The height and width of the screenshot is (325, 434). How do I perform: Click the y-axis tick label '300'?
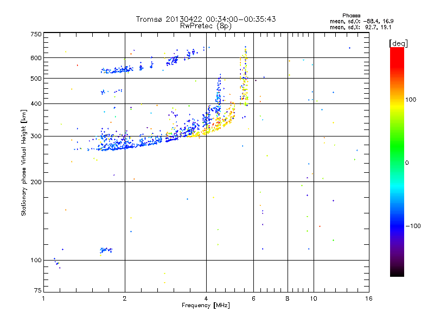[x=36, y=136]
